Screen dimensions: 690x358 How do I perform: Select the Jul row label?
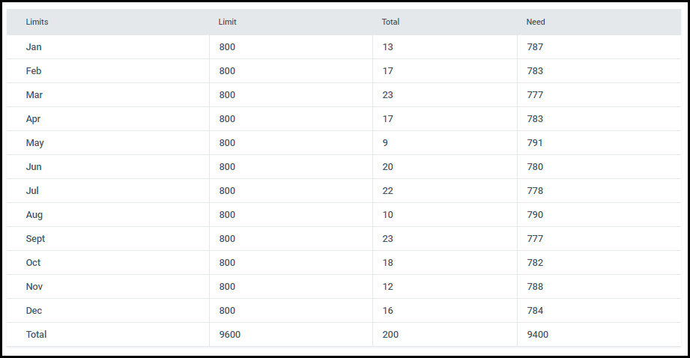tap(32, 191)
